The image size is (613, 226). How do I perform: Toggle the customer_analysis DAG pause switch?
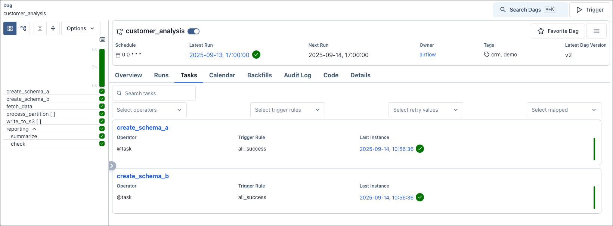pos(194,31)
